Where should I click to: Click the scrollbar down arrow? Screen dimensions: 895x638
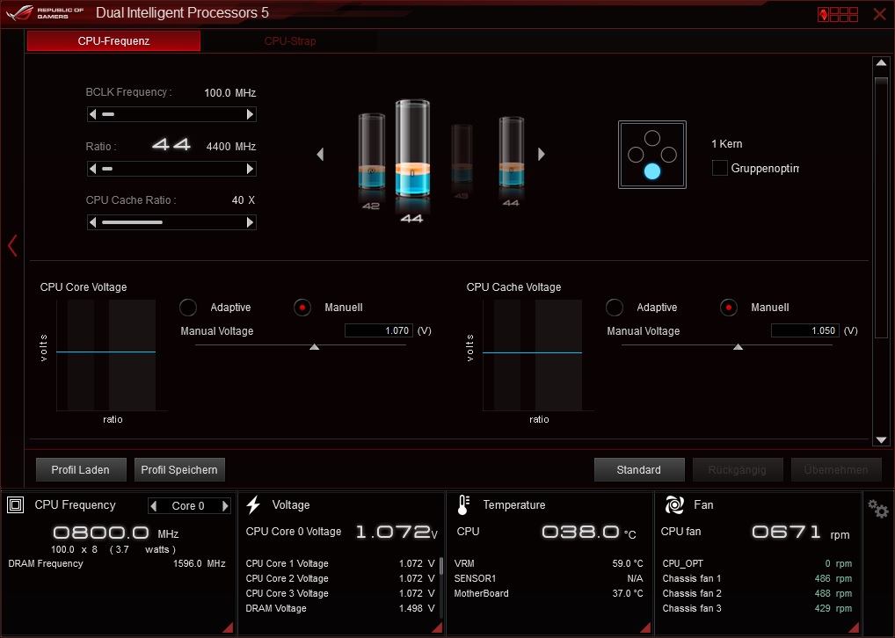coord(881,440)
